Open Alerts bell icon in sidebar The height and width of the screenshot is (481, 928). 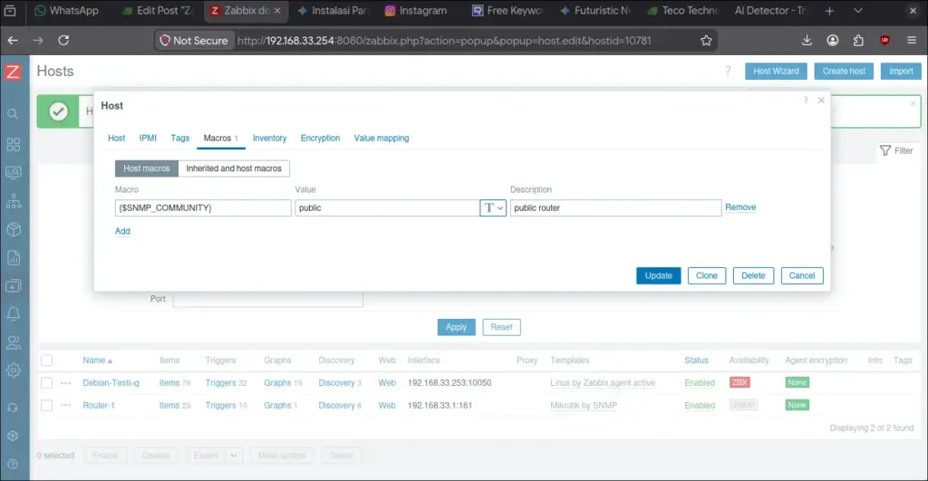[x=13, y=313]
